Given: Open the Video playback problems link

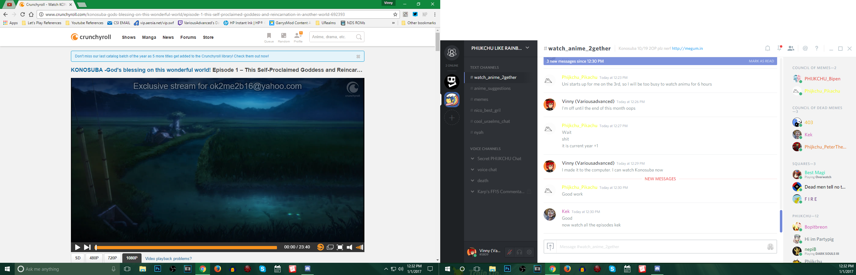Looking at the screenshot, I should [x=168, y=259].
